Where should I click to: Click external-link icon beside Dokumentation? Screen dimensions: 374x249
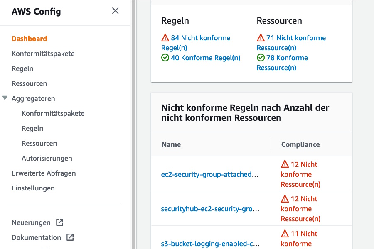tap(70, 237)
